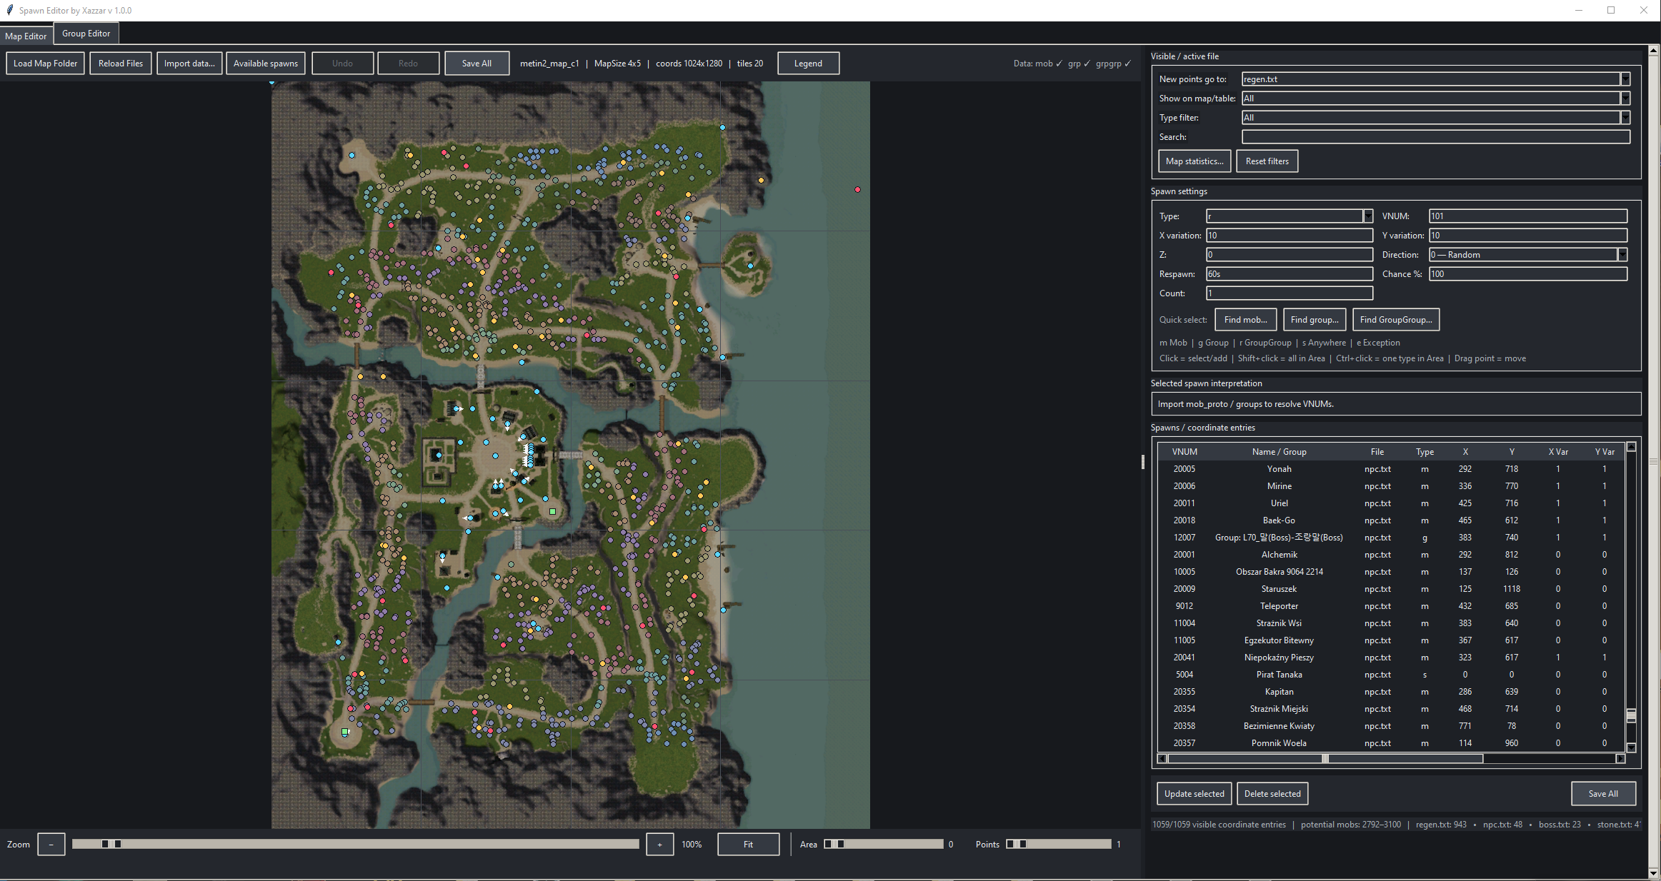Viewport: 1661px width, 881px height.
Task: Sort the table by the VNUM column header
Action: (x=1184, y=452)
